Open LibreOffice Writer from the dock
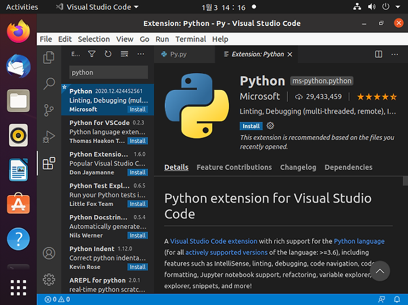408x305 pixels. pyautogui.click(x=18, y=170)
